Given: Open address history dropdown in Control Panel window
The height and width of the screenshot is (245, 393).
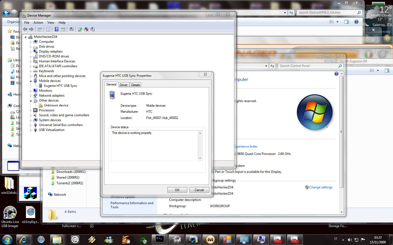Looking at the screenshot, I should point(266,66).
